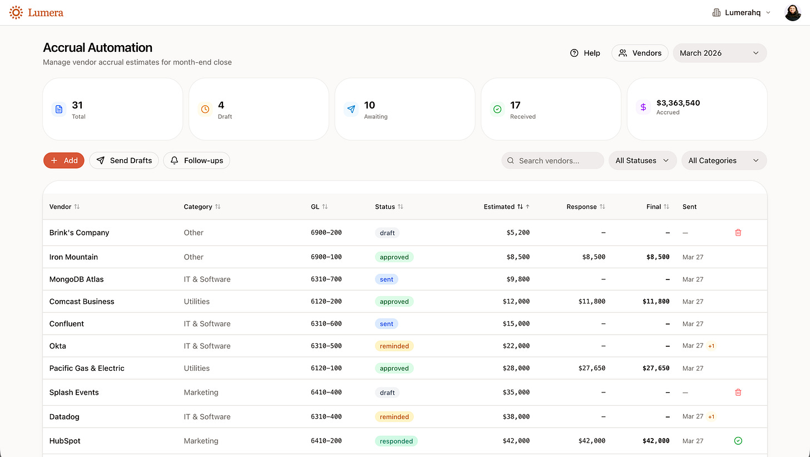Click the Lumera sun logo icon
Image resolution: width=810 pixels, height=457 pixels.
click(16, 12)
